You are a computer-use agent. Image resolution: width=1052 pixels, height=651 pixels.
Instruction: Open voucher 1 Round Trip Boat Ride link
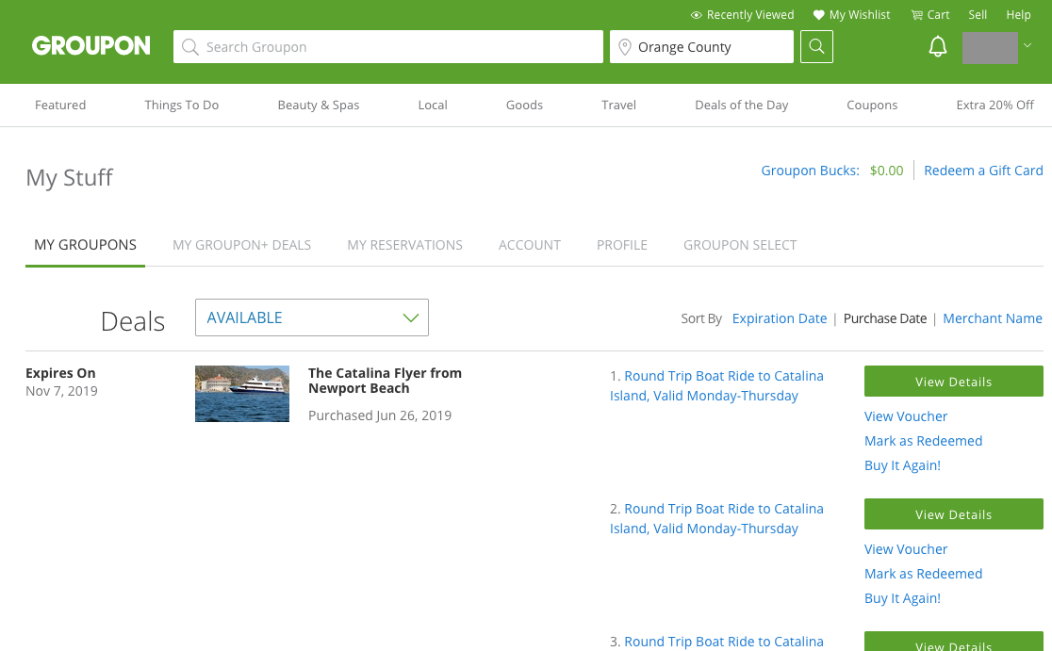point(716,385)
